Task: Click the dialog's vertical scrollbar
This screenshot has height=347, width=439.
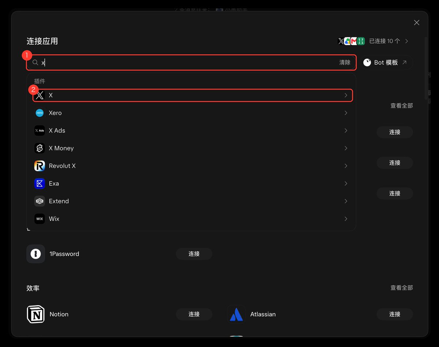Action: [426, 68]
